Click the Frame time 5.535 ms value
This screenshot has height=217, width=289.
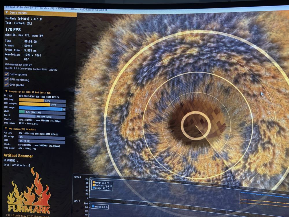point(30,50)
